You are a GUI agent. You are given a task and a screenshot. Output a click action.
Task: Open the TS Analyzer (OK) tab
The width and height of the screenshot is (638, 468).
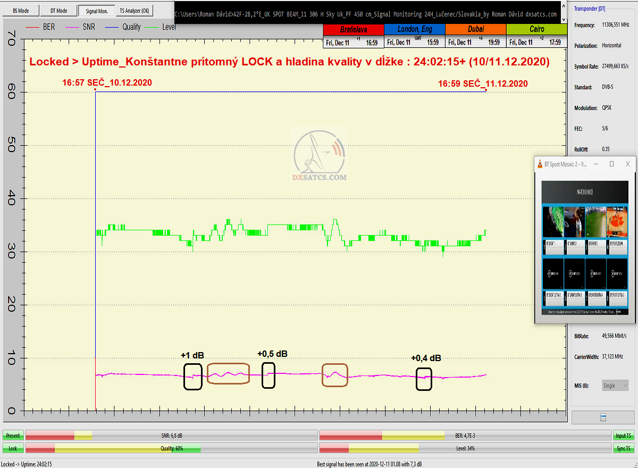click(x=135, y=11)
